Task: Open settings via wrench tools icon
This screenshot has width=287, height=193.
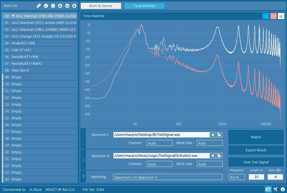Action: (x=275, y=189)
